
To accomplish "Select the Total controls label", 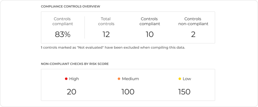I will click(106, 22).
